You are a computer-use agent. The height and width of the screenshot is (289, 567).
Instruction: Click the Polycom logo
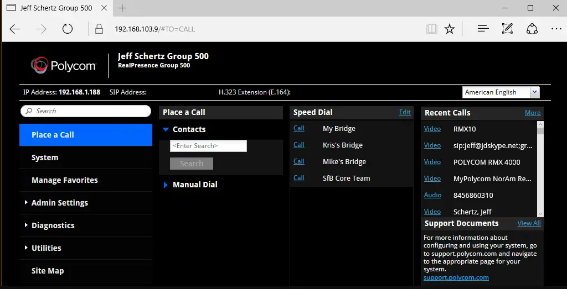click(x=64, y=65)
